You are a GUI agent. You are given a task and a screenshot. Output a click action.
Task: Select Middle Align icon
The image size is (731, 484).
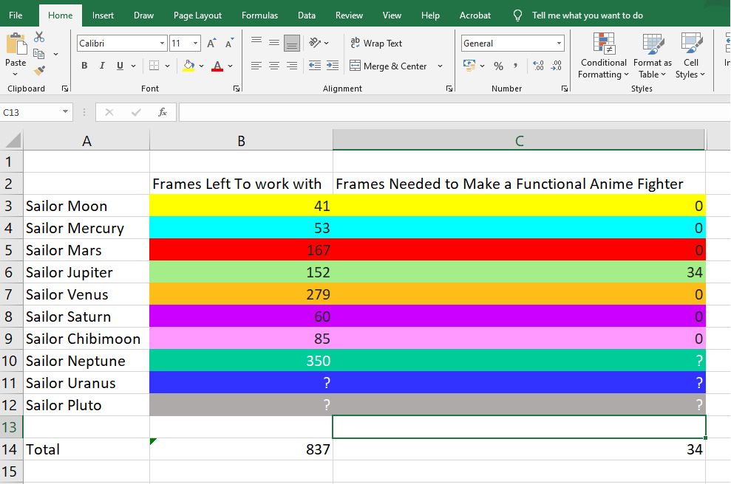(274, 44)
